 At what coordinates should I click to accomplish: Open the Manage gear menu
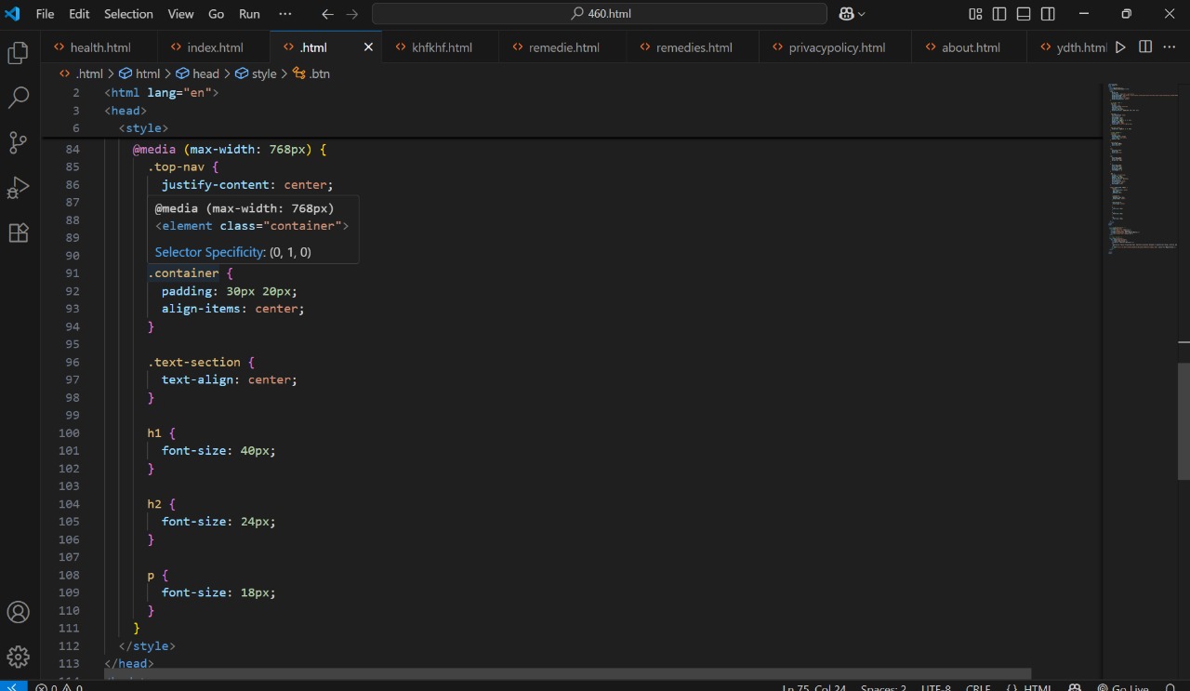coord(18,657)
